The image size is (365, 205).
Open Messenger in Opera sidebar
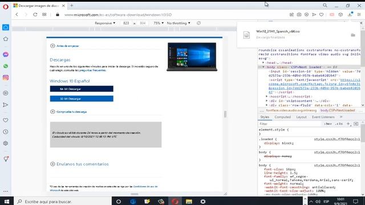[6, 55]
